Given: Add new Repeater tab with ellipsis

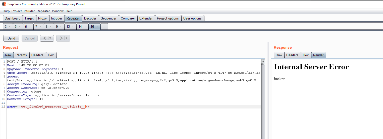Looking at the screenshot, I should tap(104, 27).
